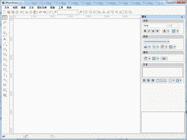
Task: Click the Redo arrow icon
Action: (44, 12)
